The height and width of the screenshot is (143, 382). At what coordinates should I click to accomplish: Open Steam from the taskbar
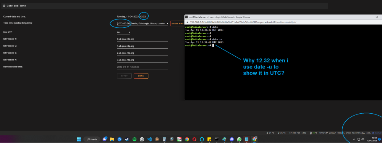(127, 139)
